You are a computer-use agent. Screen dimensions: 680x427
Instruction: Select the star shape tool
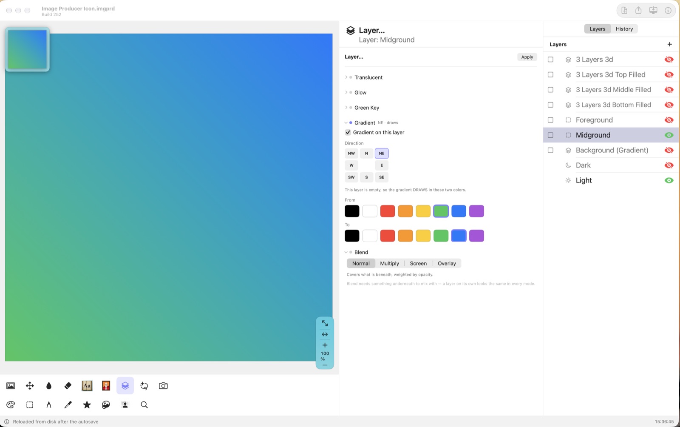coord(87,405)
